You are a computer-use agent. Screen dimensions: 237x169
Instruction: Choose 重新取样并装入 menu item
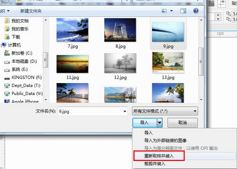(x=159, y=156)
